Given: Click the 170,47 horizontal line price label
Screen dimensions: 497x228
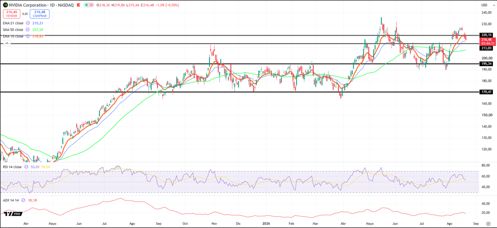Looking at the screenshot, I should (x=486, y=92).
